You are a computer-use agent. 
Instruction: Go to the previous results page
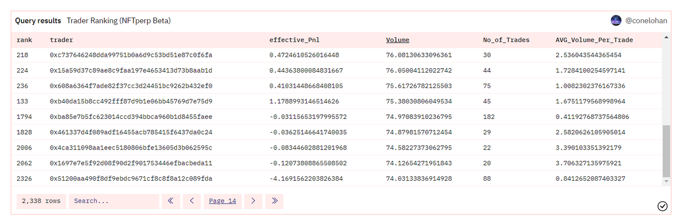[192, 201]
